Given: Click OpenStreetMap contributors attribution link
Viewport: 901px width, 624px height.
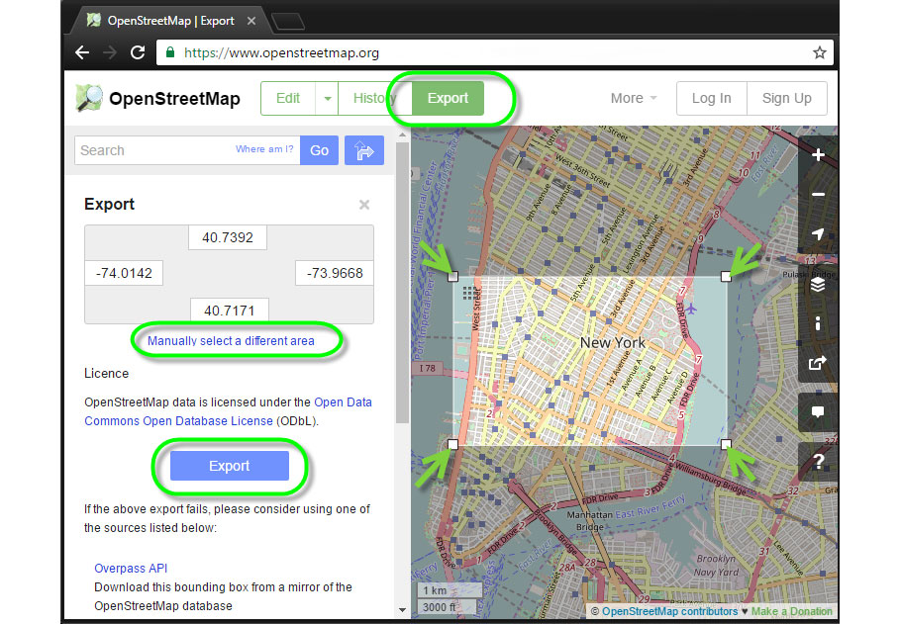Looking at the screenshot, I should tap(670, 611).
